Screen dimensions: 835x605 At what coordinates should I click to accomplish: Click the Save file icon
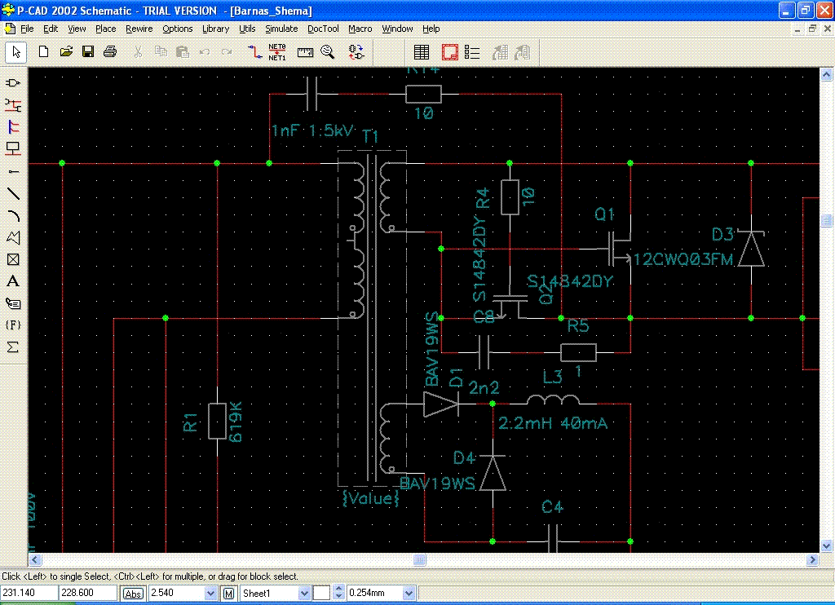coord(88,52)
